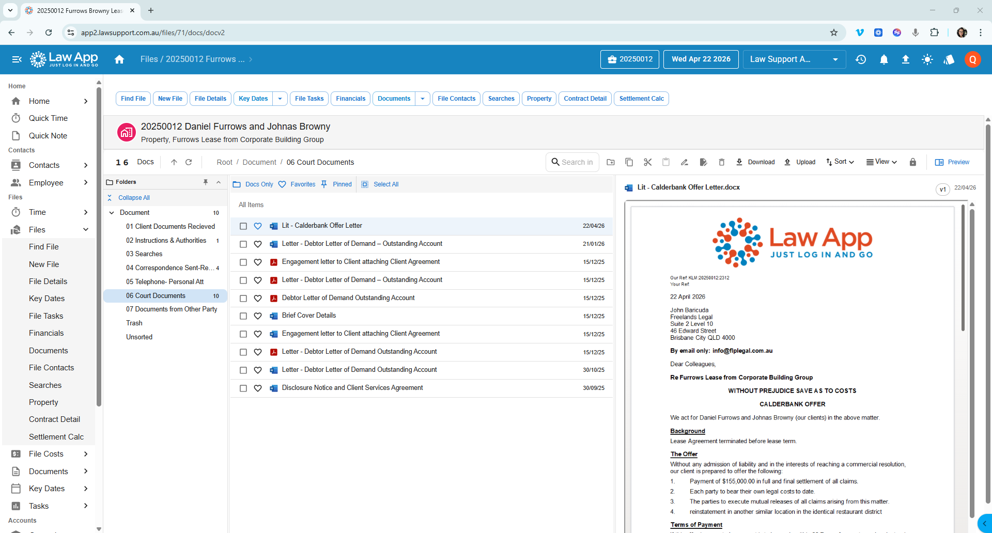Open recent history via the clock icon
This screenshot has height=533, width=992.
point(861,59)
